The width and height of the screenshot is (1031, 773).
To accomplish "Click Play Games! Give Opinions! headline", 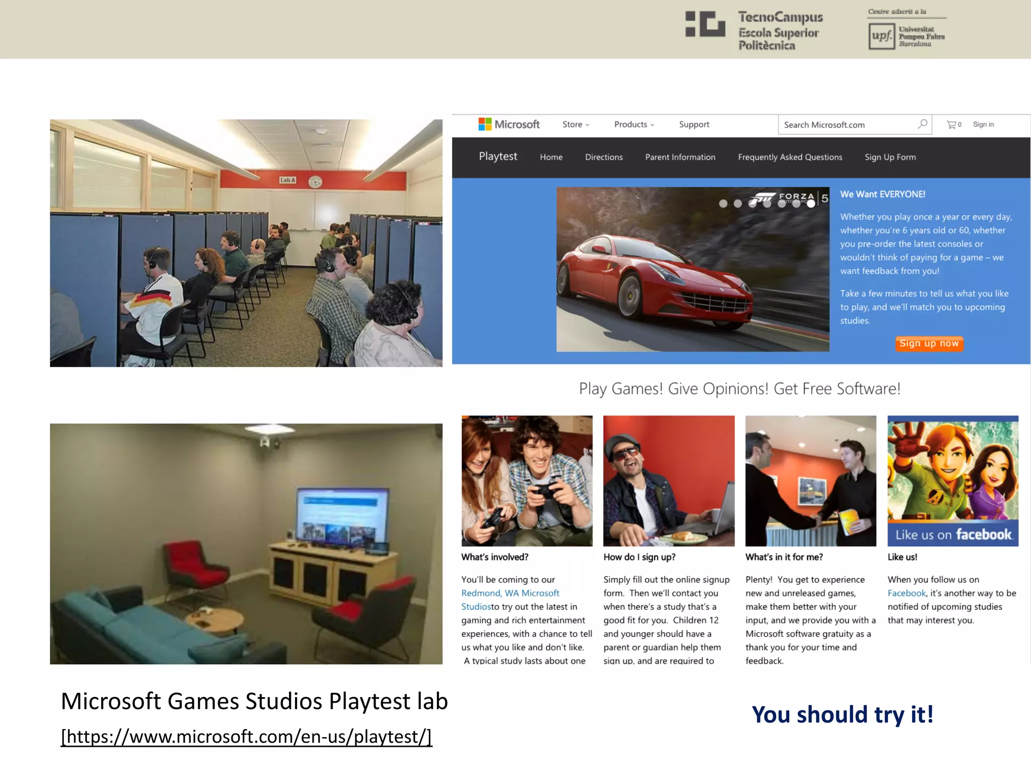I will [740, 389].
